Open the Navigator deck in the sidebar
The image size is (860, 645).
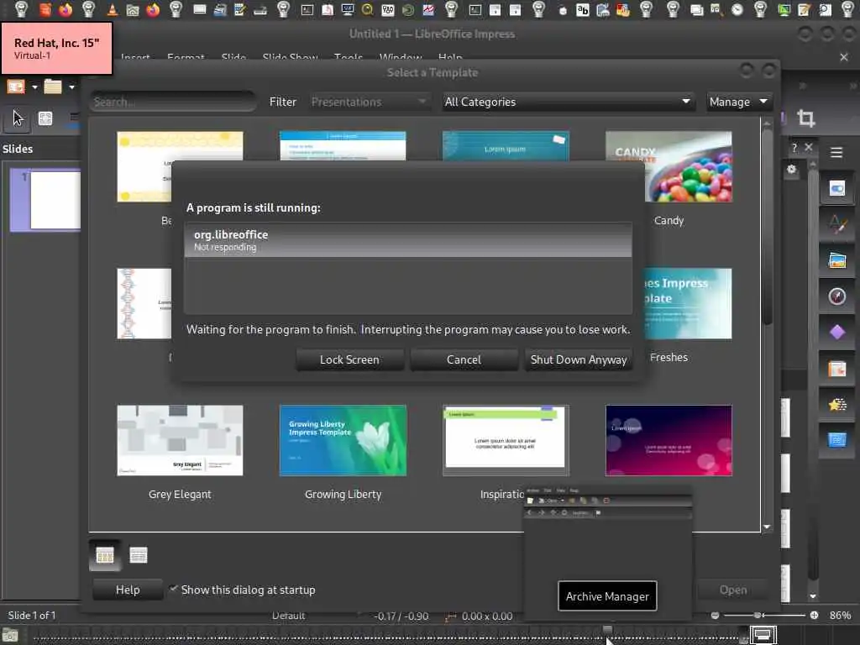pyautogui.click(x=837, y=296)
